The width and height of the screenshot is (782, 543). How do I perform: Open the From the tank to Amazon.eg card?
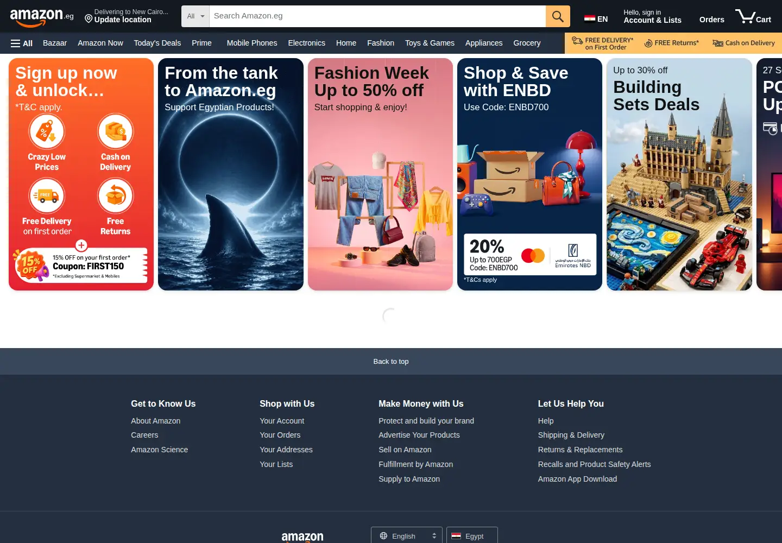tap(231, 174)
